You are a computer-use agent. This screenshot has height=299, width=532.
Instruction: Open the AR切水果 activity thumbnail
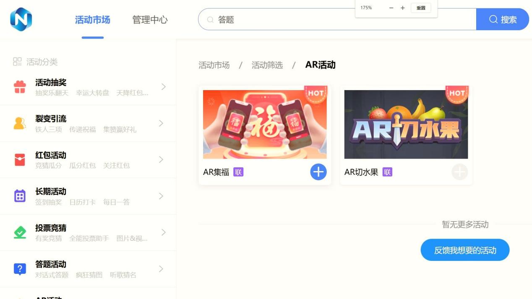click(406, 124)
